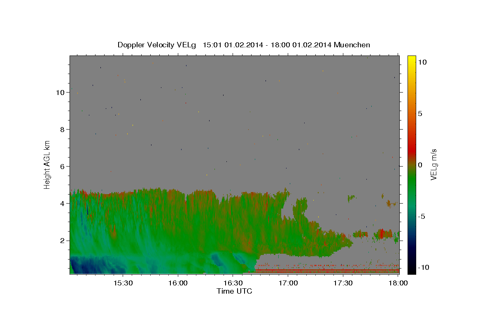Image resolution: width=494 pixels, height=329 pixels.
Task: Click the station name 'Muenchen' in the title
Action: [352, 45]
